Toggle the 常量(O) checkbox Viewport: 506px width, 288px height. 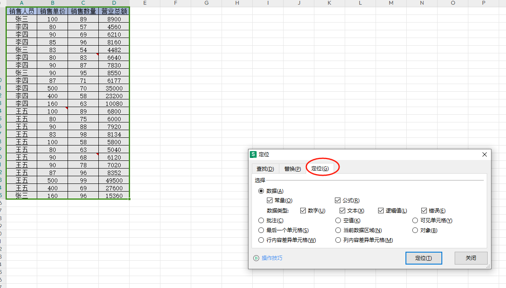pyautogui.click(x=270, y=200)
